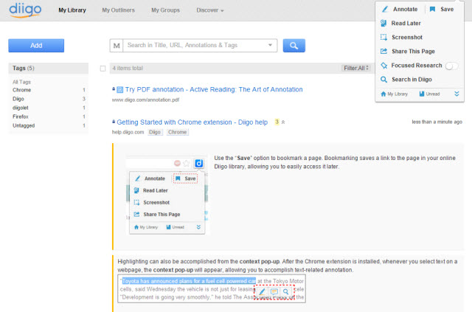Open Annotate in the extension popup
The height and width of the screenshot is (312, 472).
(x=400, y=10)
